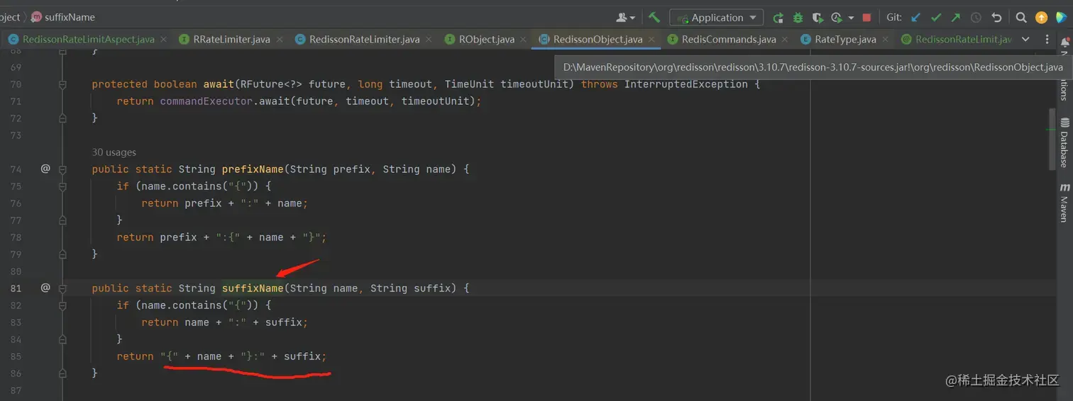This screenshot has height=401, width=1073.
Task: Close the RedissonObject.java tab
Action: click(x=651, y=40)
